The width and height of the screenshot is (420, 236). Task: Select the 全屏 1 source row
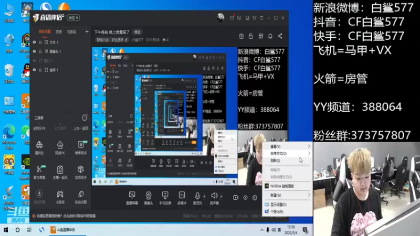(60, 70)
